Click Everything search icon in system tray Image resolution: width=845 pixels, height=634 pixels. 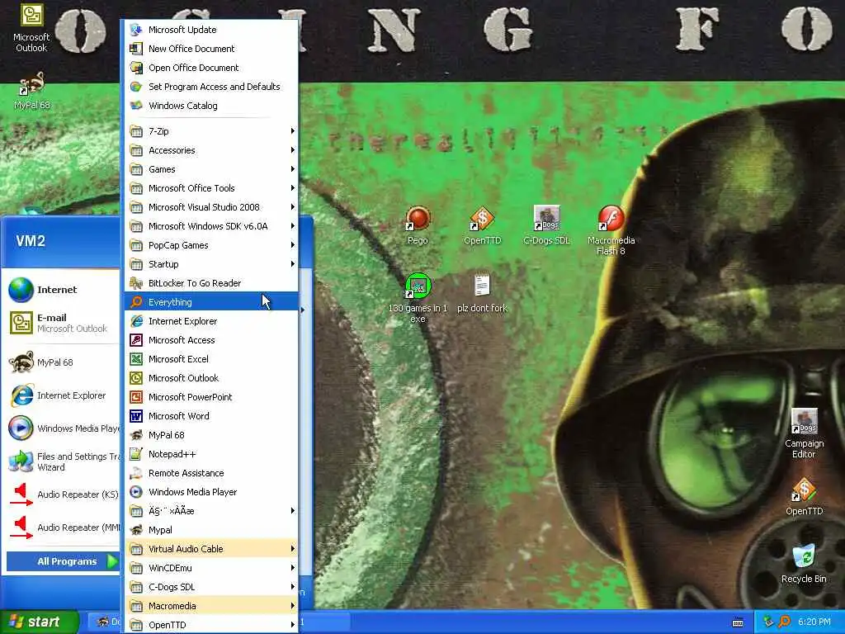tap(784, 622)
